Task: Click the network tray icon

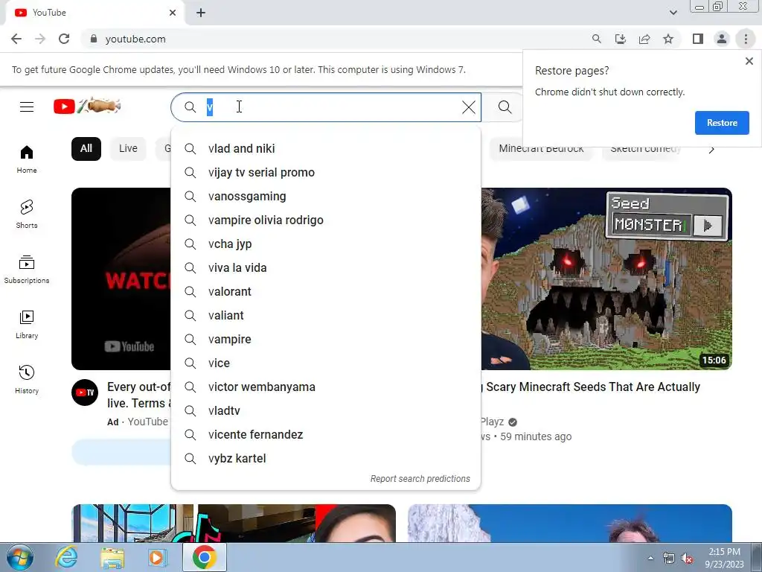Action: tap(669, 559)
